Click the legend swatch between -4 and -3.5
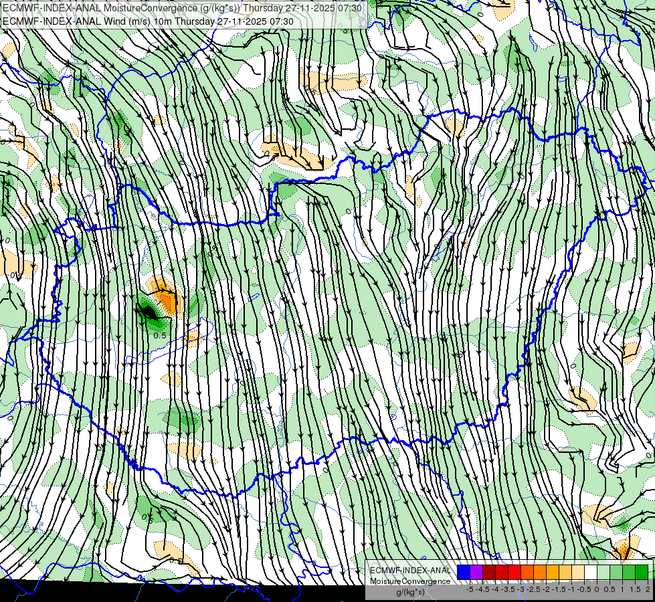This screenshot has width=655, height=602. (x=502, y=572)
